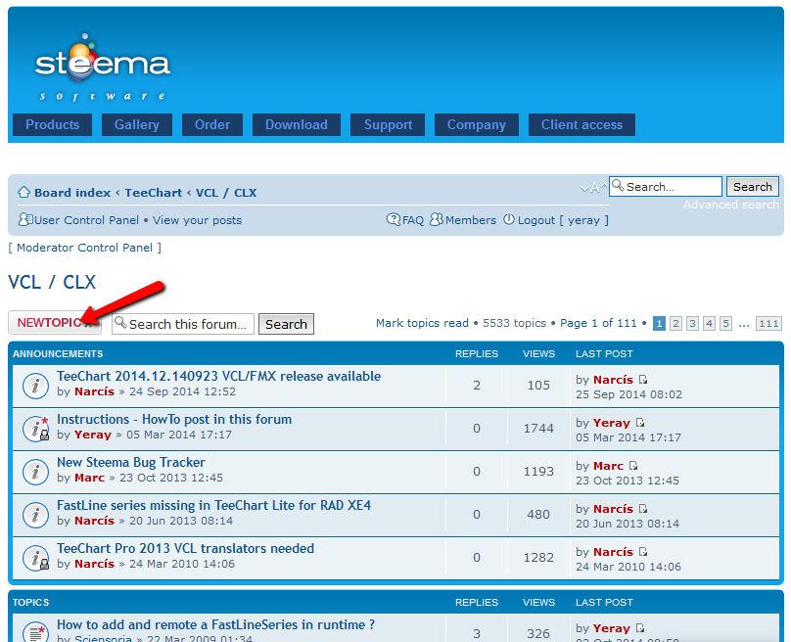791x642 pixels.
Task: View latest post icon by Narcís 24 Mar 2010
Action: coord(642,551)
